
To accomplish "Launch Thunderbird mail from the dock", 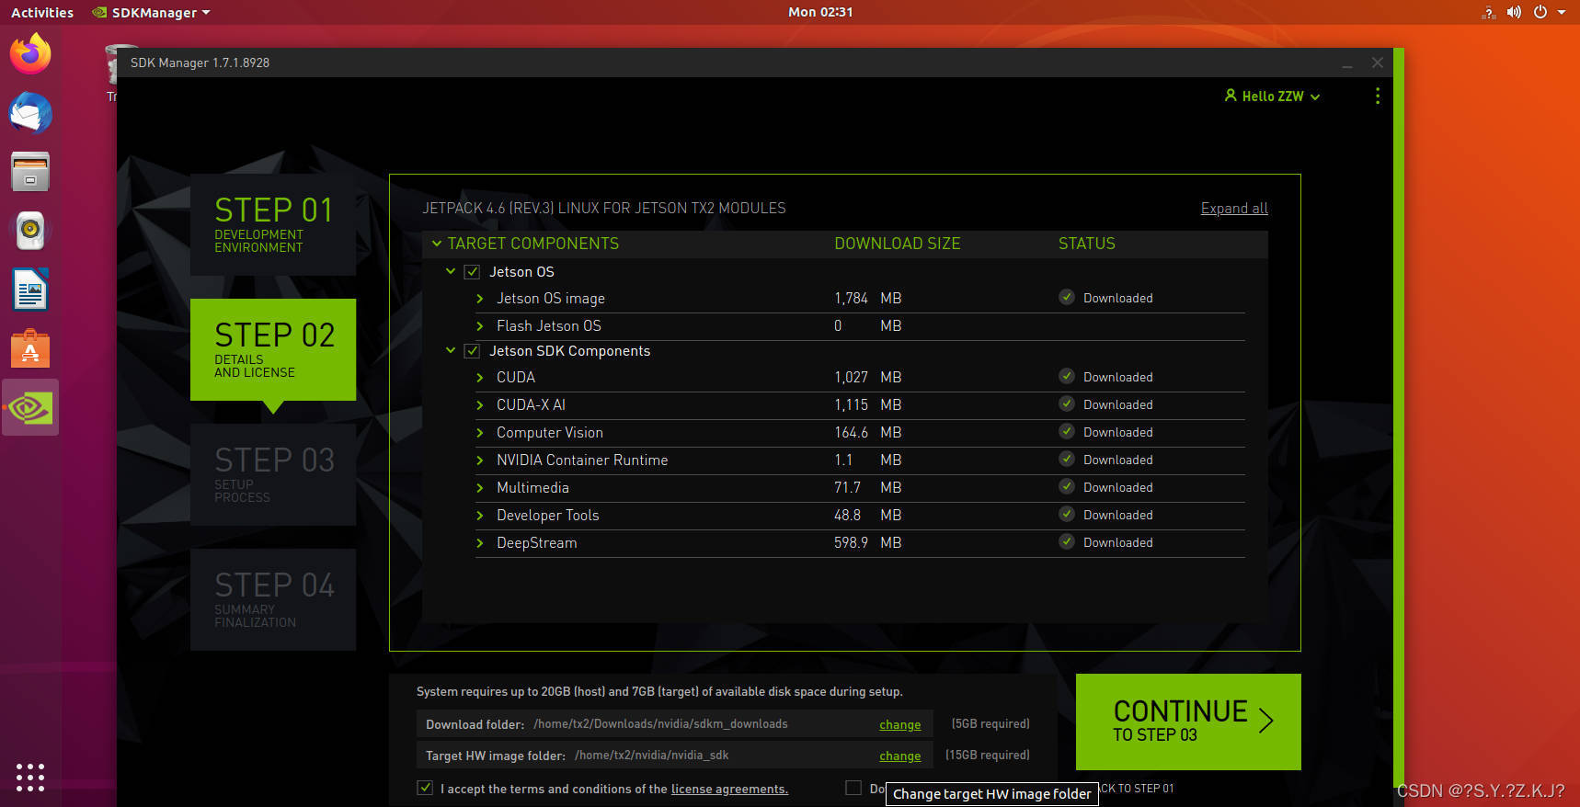I will coord(30,113).
